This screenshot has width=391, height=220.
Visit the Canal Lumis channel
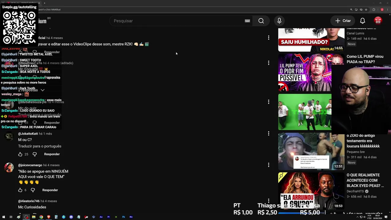pyautogui.click(x=355, y=33)
